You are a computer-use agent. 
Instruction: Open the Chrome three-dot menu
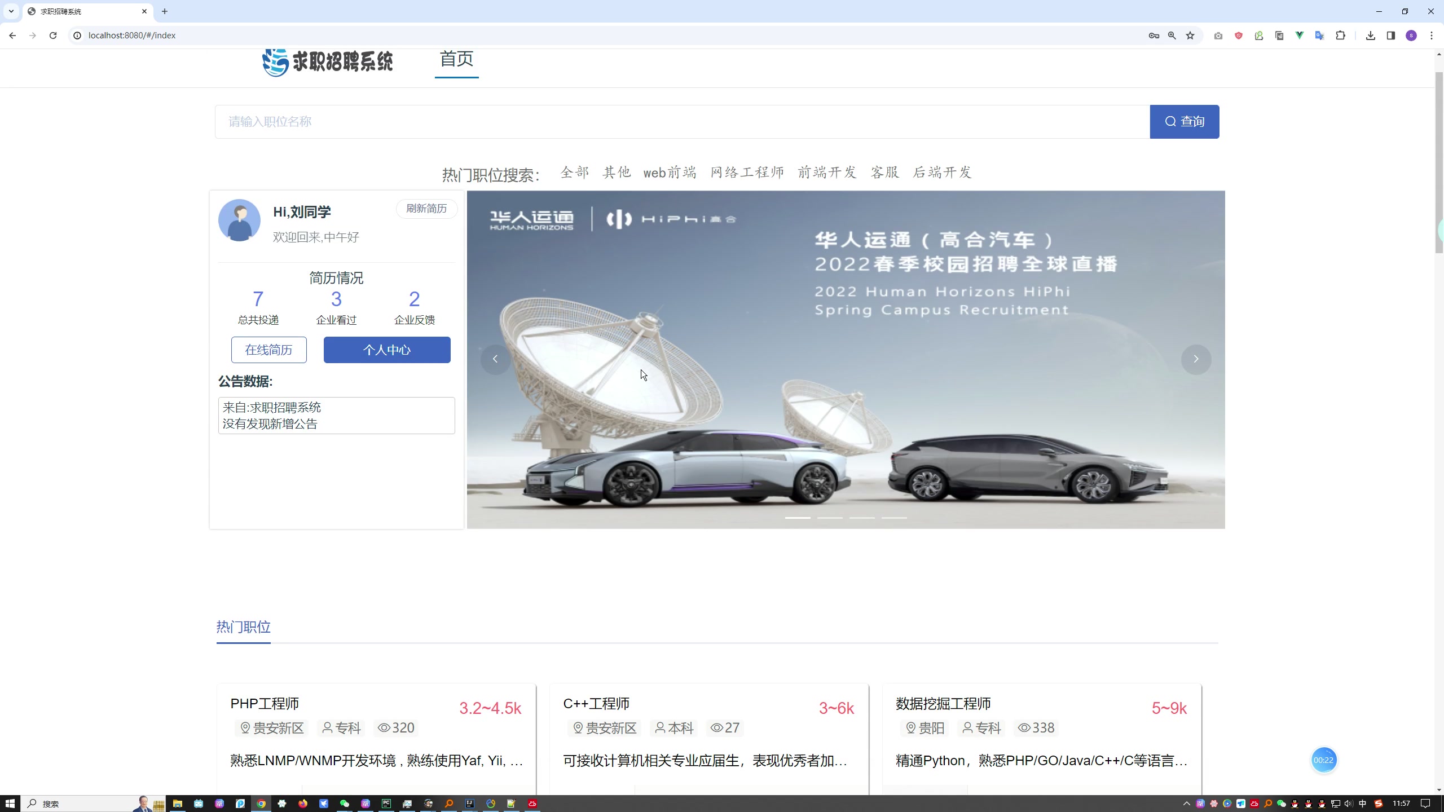[x=1432, y=36]
